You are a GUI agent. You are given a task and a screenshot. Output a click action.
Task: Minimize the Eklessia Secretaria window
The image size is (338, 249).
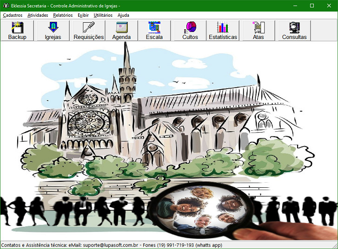point(295,6)
